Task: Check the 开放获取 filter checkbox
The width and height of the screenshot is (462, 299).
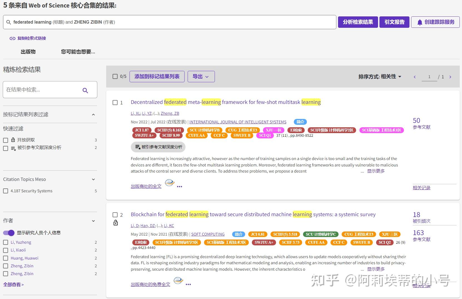Action: pos(6,140)
